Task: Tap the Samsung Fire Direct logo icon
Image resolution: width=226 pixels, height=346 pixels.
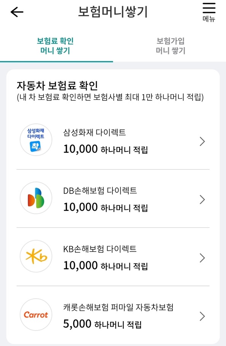Action: (36, 140)
